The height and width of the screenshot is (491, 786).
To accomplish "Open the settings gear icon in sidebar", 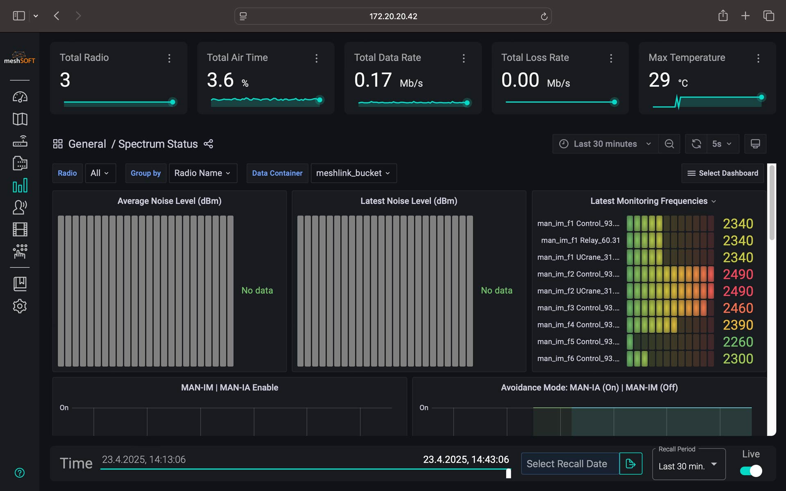I will (20, 306).
